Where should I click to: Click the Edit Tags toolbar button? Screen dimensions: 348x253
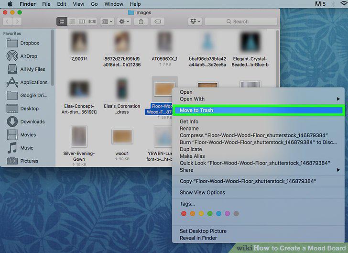pyautogui.click(x=158, y=22)
